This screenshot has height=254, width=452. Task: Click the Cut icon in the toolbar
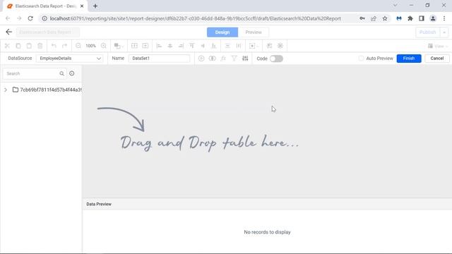pos(7,46)
